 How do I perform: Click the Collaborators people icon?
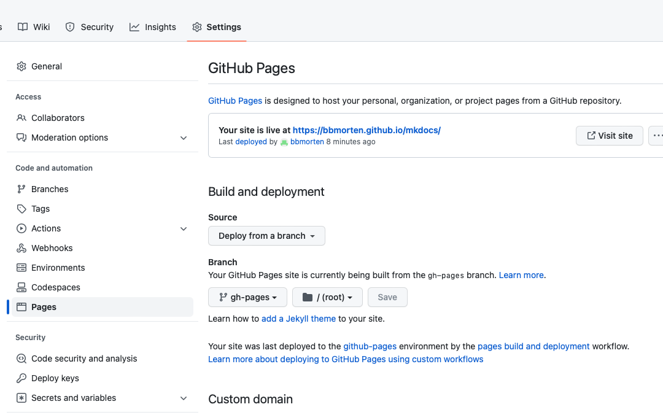pos(21,118)
